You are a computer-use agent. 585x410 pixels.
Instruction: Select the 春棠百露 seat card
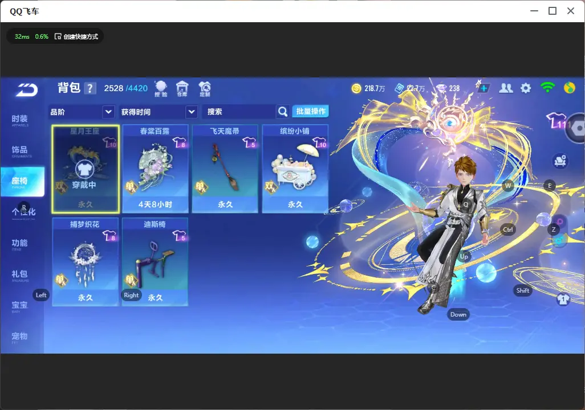pos(155,169)
